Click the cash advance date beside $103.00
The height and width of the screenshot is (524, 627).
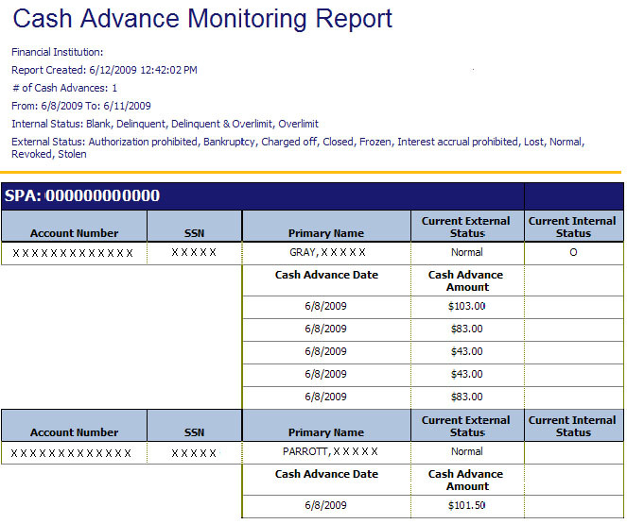coord(325,306)
